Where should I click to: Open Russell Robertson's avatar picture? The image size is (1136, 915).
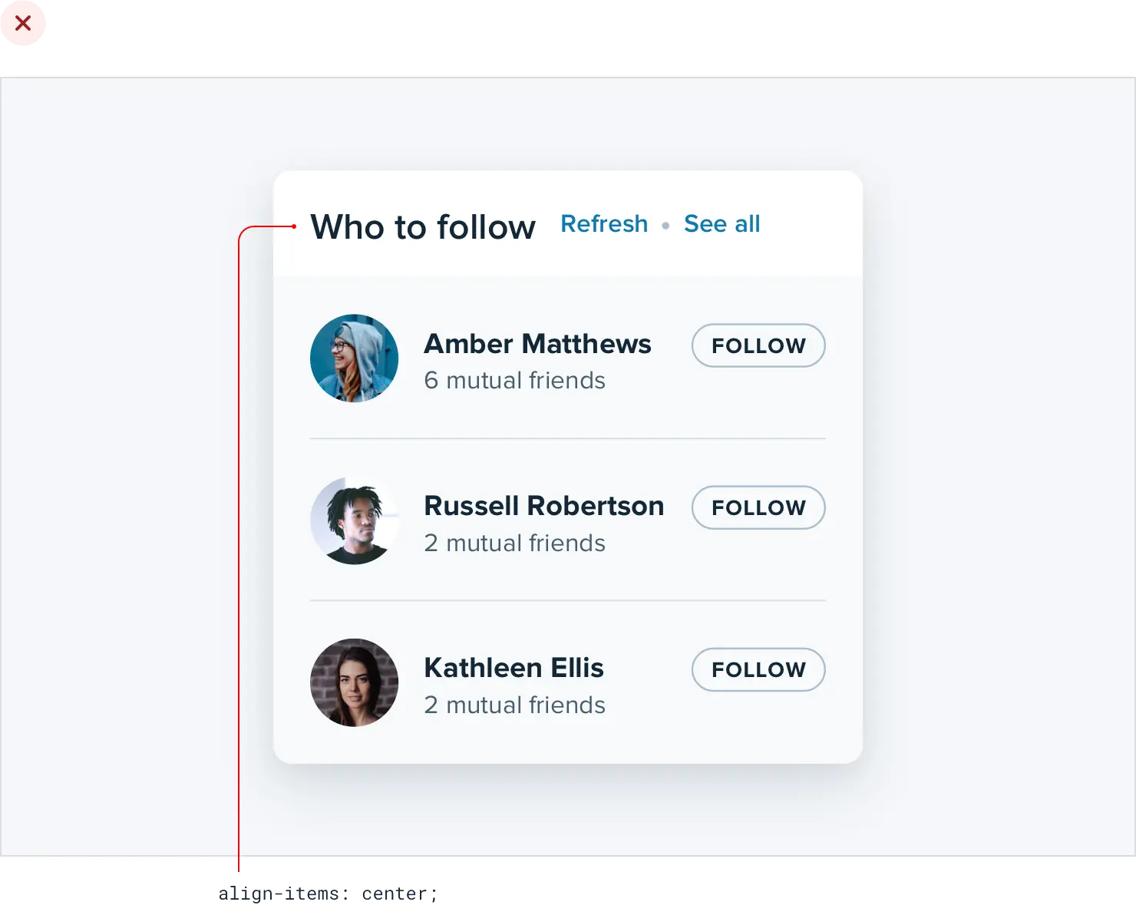tap(354, 520)
